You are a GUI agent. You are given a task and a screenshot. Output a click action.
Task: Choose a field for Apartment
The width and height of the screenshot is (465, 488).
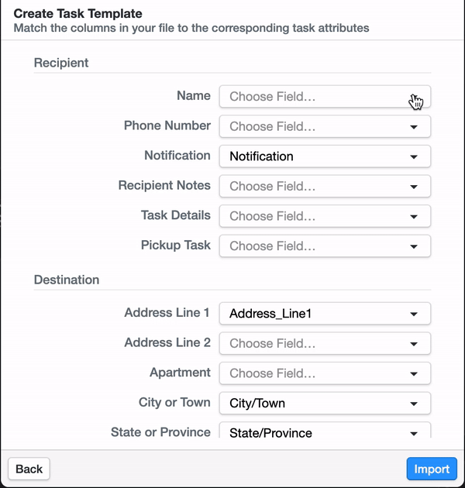pyautogui.click(x=325, y=373)
